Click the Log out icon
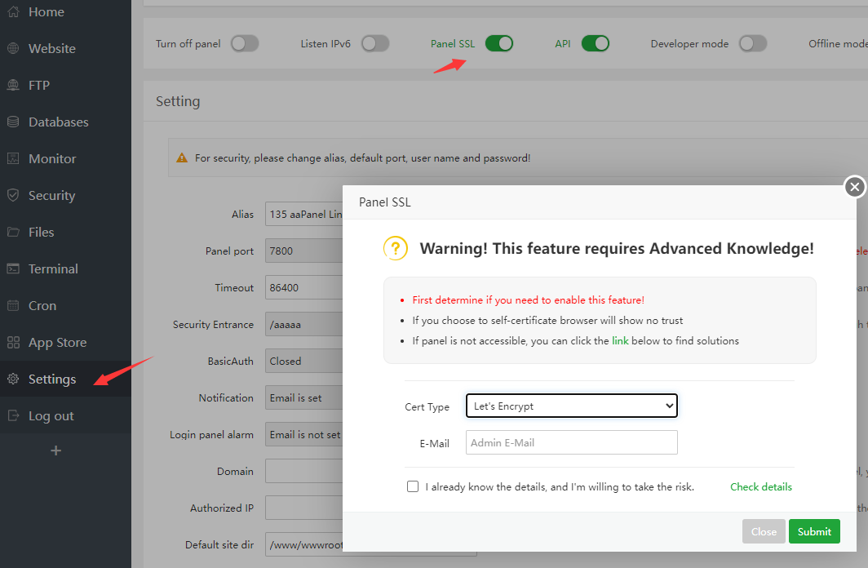This screenshot has width=868, height=568. point(13,415)
